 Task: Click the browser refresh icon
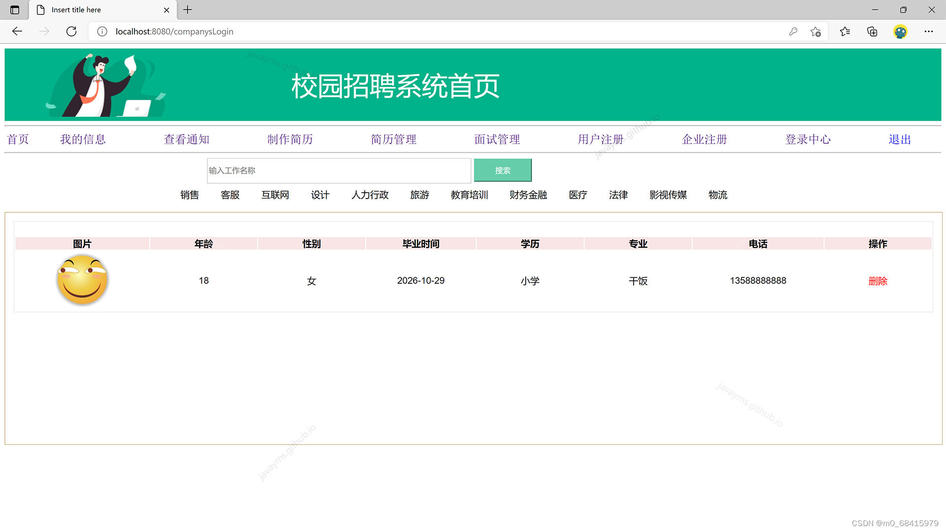pyautogui.click(x=71, y=31)
